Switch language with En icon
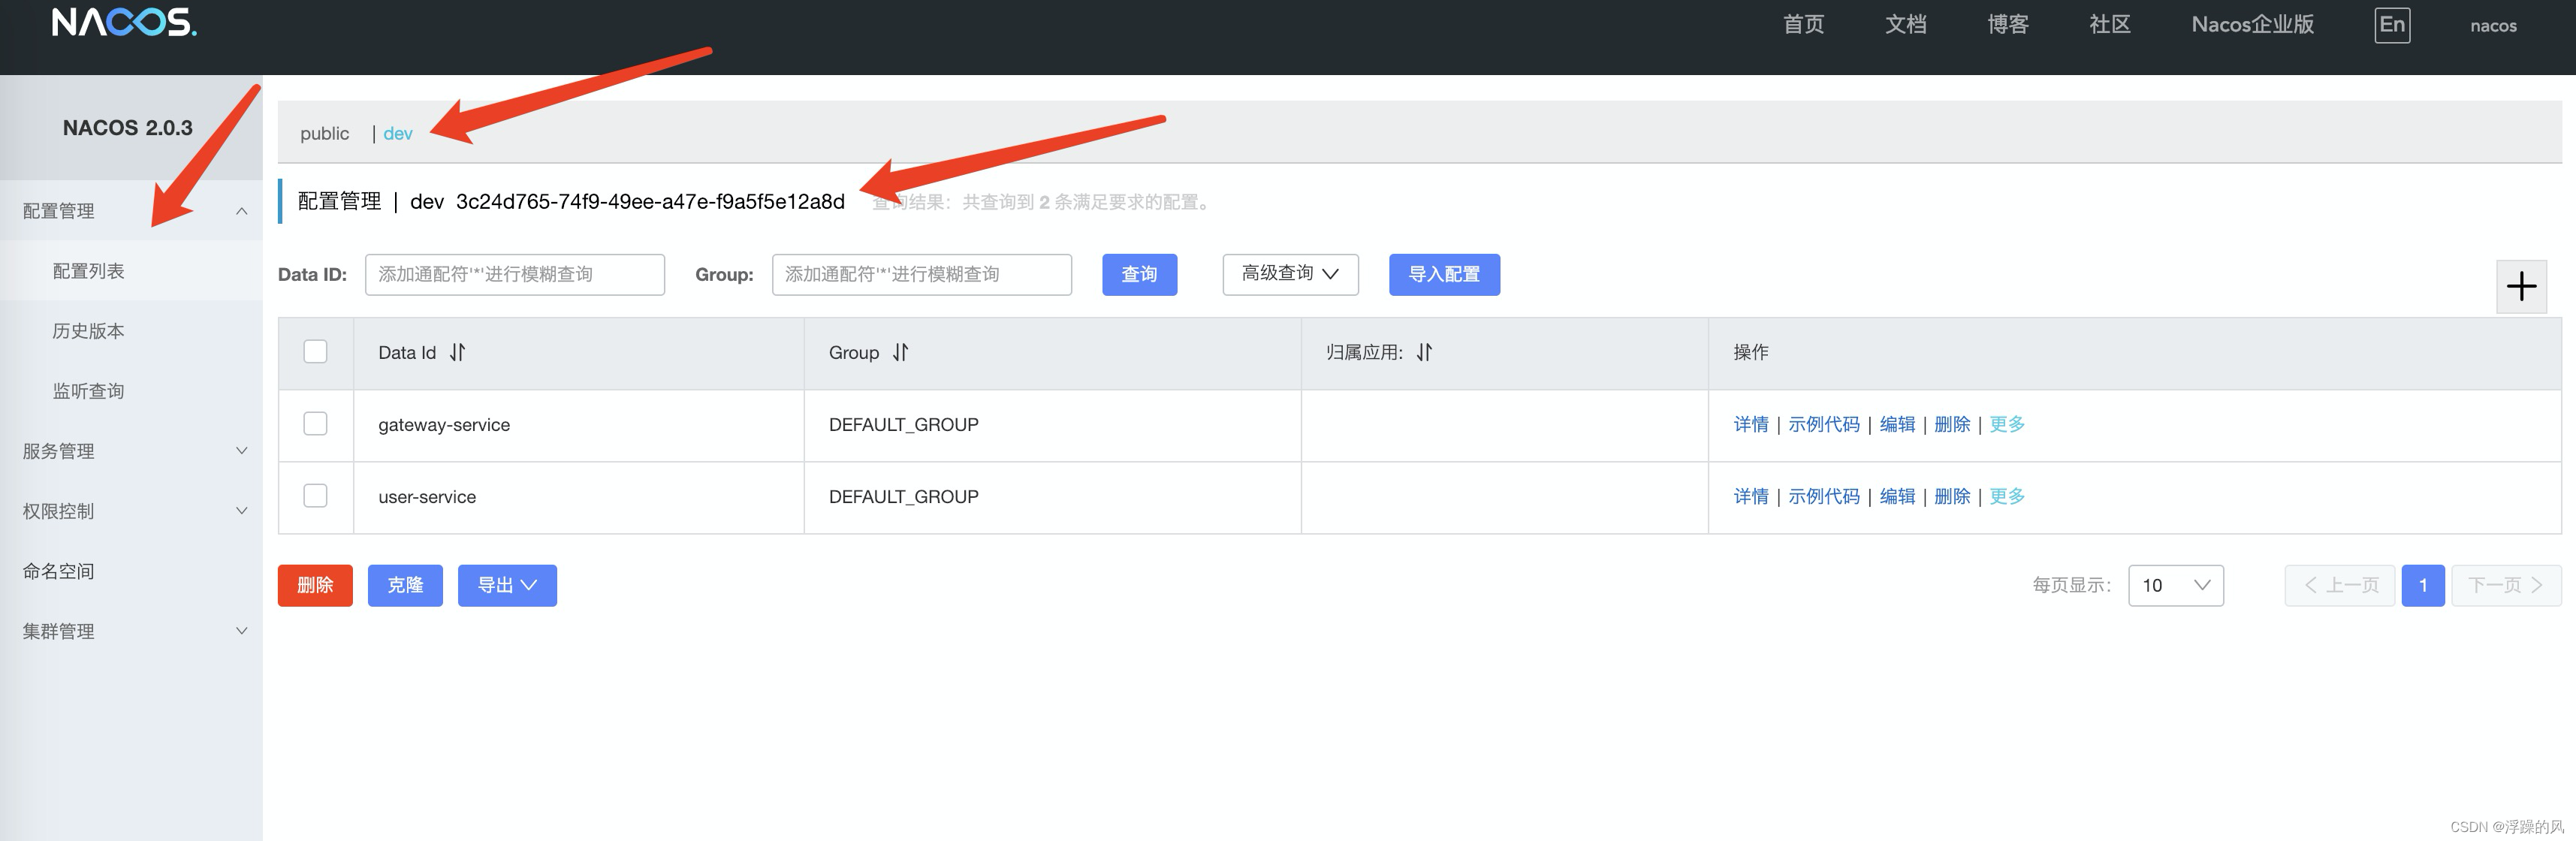 click(x=2391, y=25)
